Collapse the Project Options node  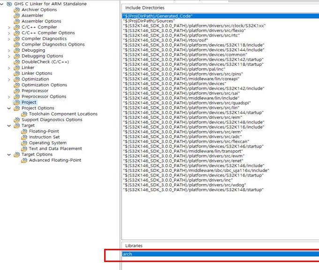coord(9,108)
